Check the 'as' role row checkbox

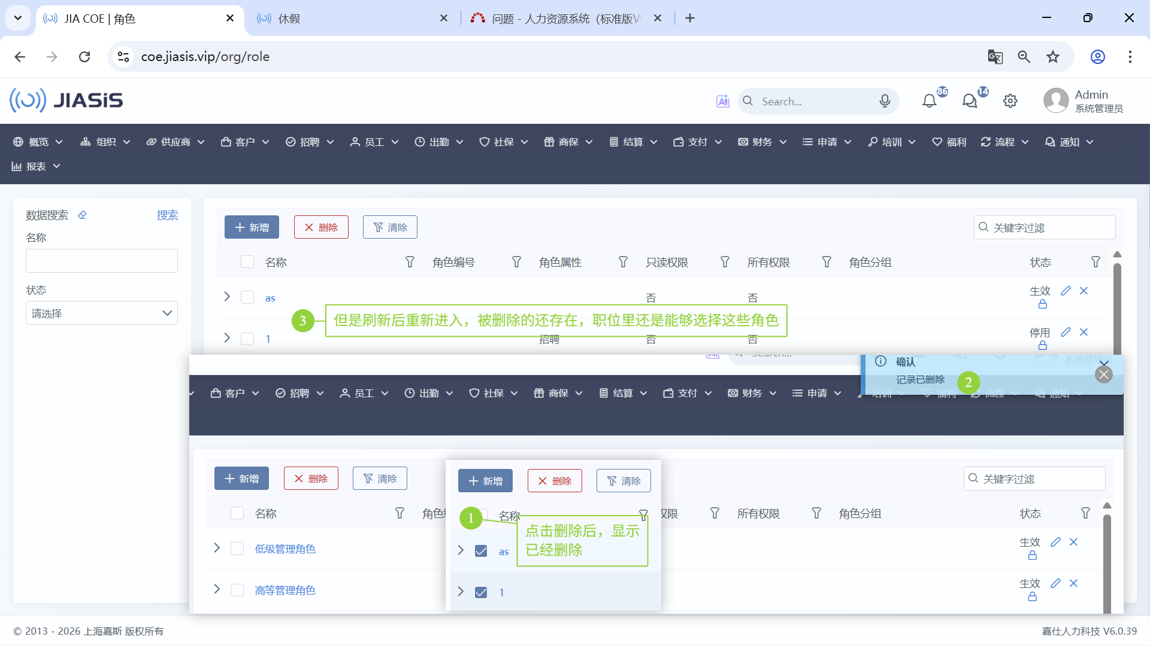pos(247,297)
